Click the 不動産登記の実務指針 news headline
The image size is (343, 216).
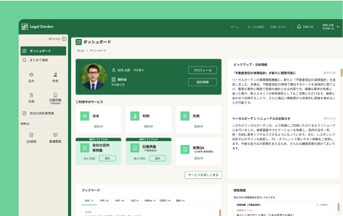click(265, 73)
